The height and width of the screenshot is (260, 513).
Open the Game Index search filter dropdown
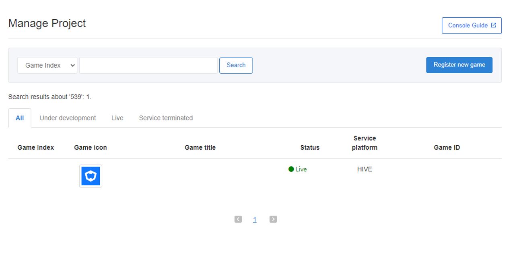(47, 65)
